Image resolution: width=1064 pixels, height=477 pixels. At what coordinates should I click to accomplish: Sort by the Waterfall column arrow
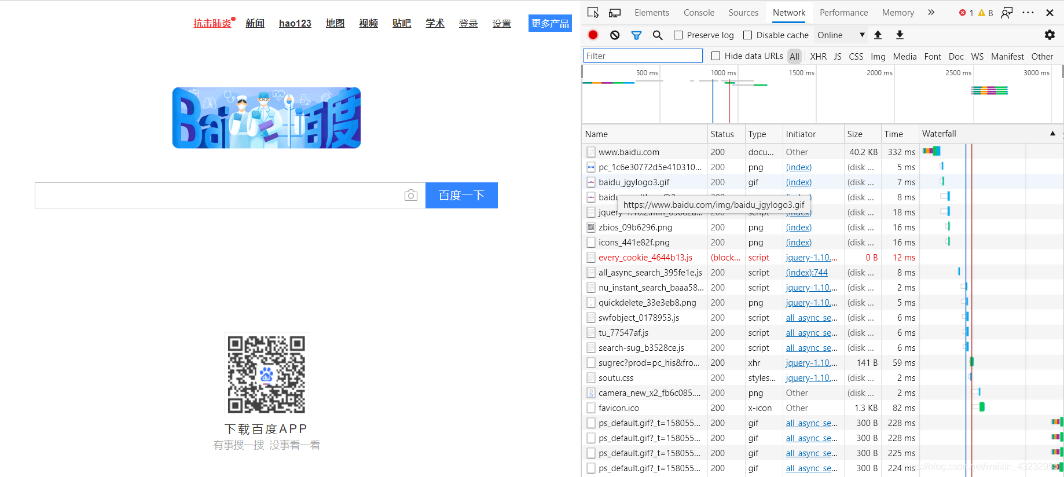click(1052, 134)
